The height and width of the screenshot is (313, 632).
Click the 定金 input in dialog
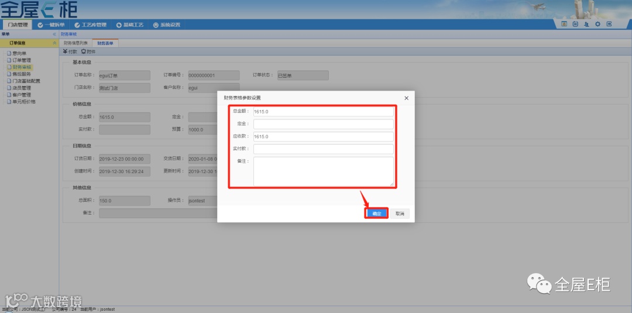click(x=323, y=124)
